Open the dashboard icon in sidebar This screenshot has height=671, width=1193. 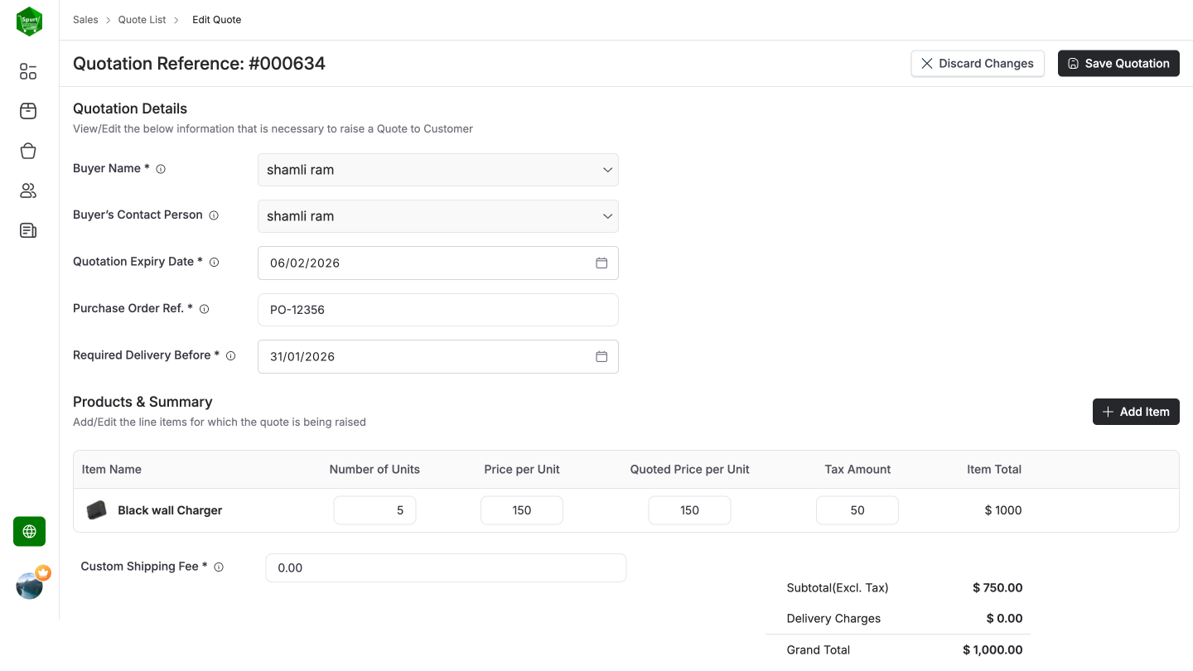[x=28, y=72]
